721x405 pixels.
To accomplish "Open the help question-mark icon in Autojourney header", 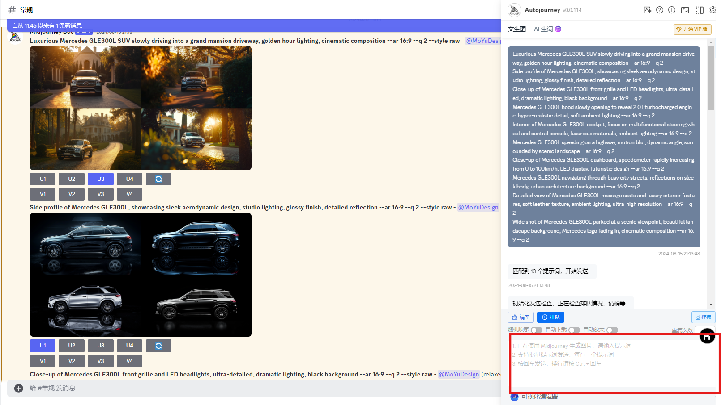I will pyautogui.click(x=660, y=10).
